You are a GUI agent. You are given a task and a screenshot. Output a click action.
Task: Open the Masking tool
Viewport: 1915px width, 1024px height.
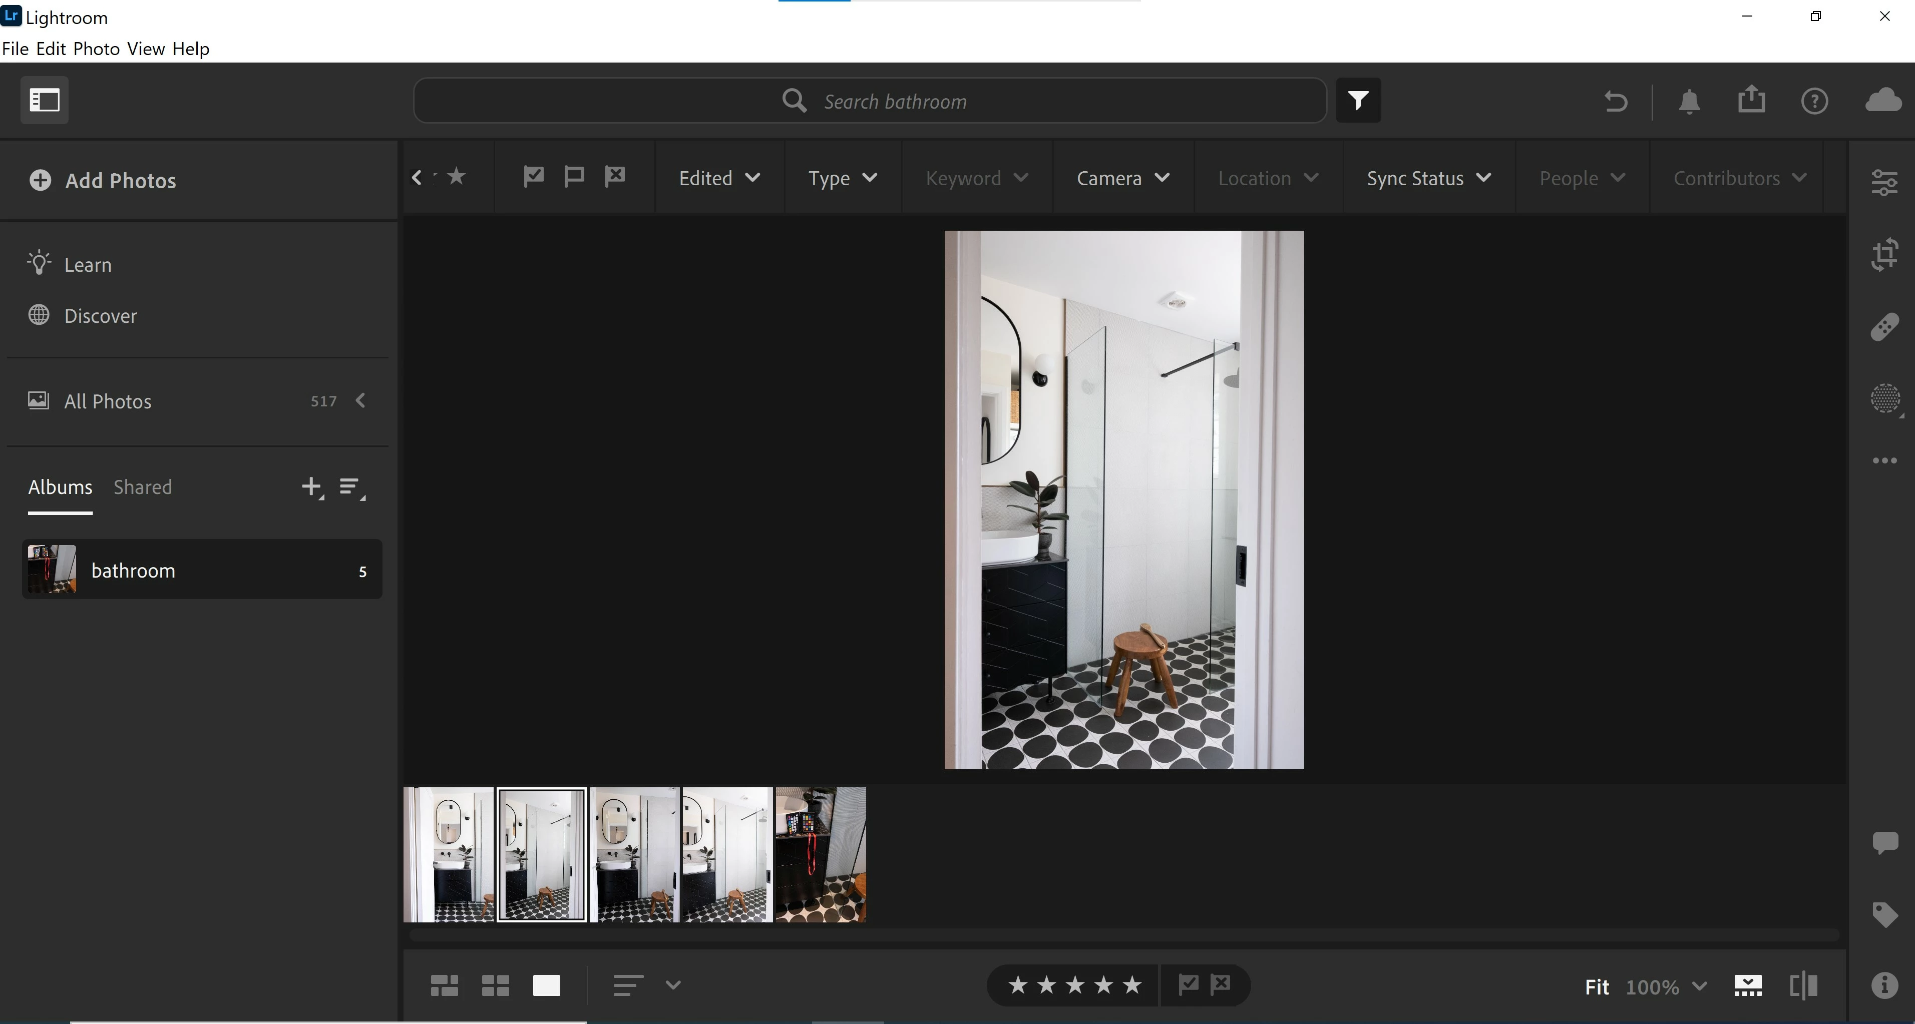tap(1884, 398)
